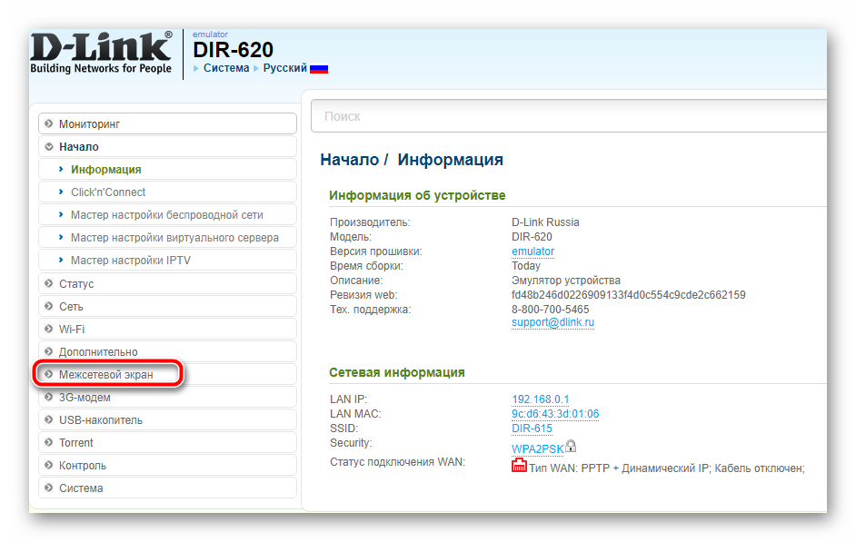This screenshot has width=856, height=542.
Task: Click the emulator firmware version link
Action: (x=533, y=251)
